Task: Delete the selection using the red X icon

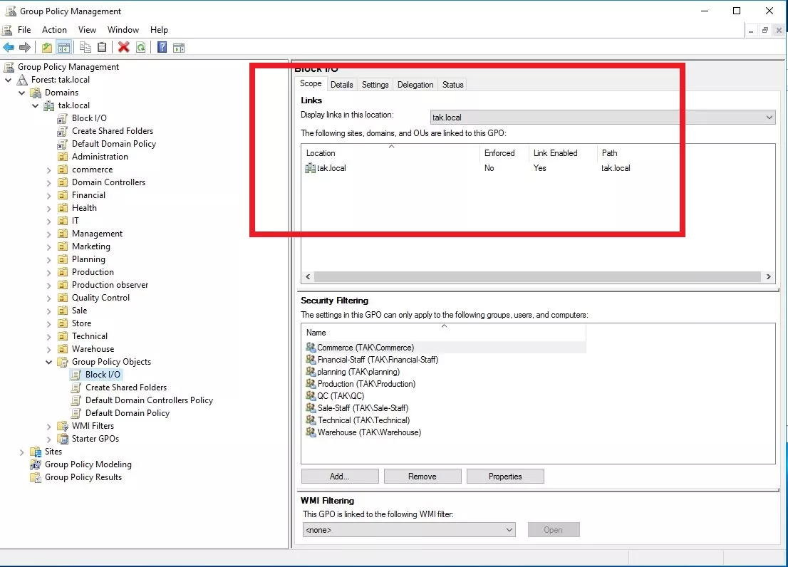Action: [x=124, y=48]
